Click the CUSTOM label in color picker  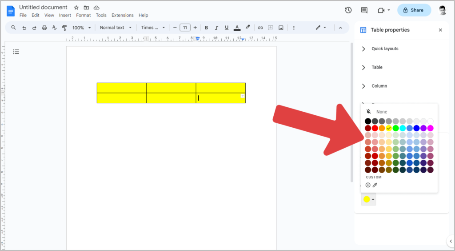[x=374, y=177]
